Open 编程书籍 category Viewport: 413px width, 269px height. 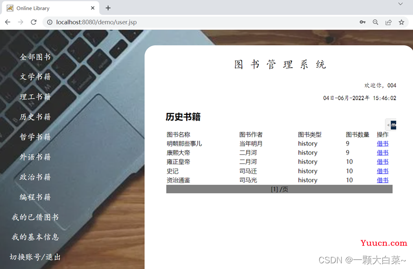coord(35,197)
